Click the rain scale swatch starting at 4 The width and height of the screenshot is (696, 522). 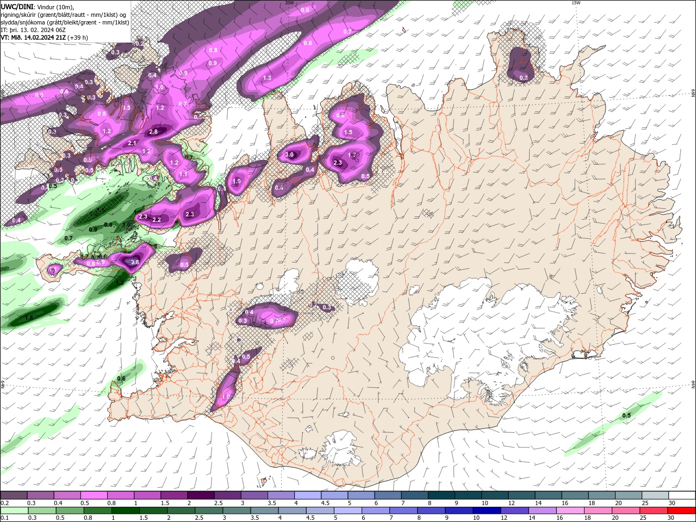tap(291, 511)
